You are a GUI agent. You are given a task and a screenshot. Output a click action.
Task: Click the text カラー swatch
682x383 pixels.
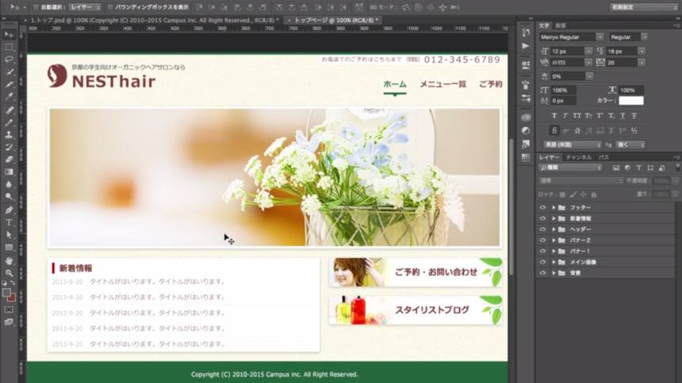pyautogui.click(x=631, y=101)
